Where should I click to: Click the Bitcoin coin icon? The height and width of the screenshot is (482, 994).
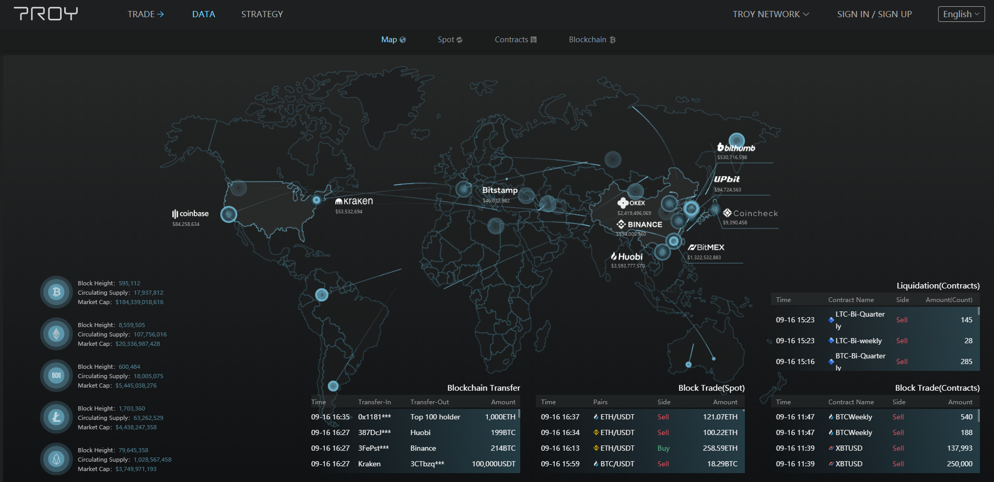56,292
